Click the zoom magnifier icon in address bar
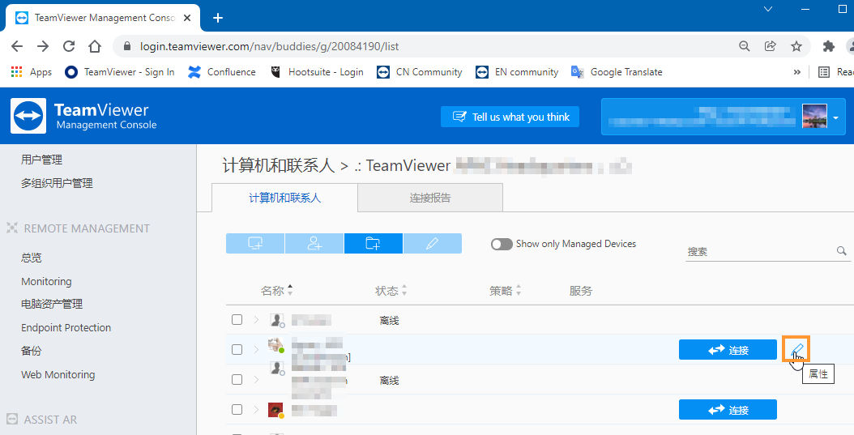Image resolution: width=854 pixels, height=435 pixels. pos(744,46)
